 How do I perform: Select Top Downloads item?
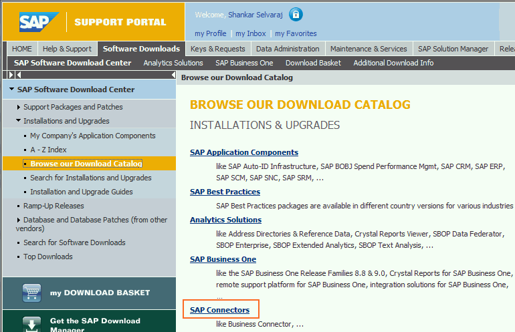[48, 257]
